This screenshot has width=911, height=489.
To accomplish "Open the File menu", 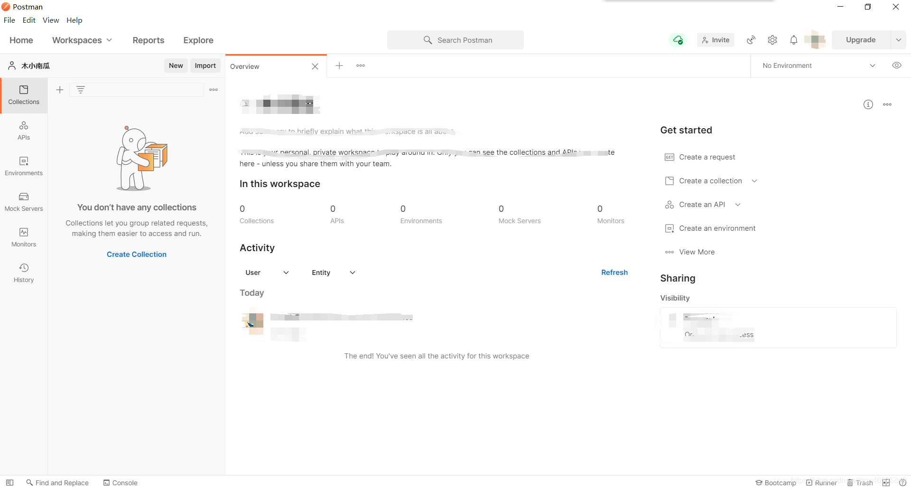I will [9, 20].
